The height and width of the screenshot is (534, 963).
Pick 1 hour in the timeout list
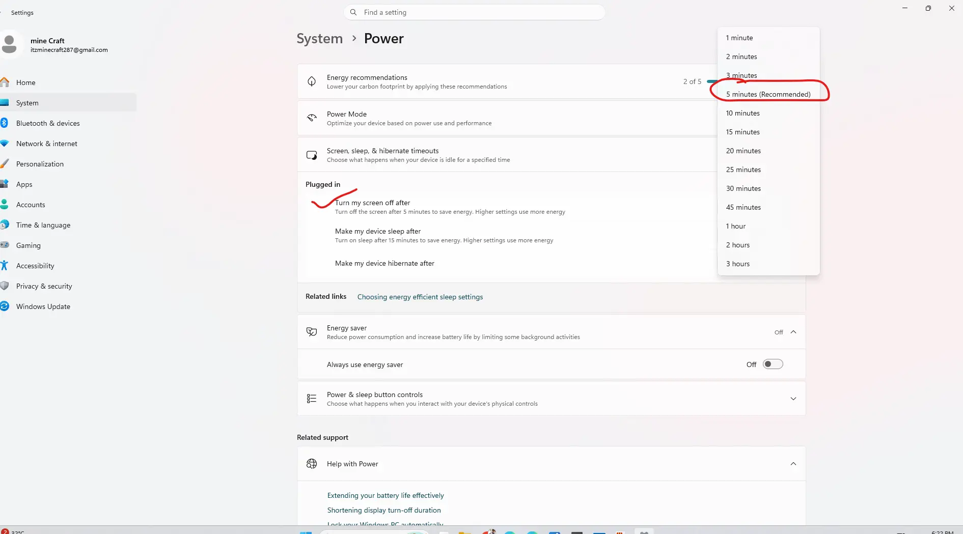pos(736,226)
